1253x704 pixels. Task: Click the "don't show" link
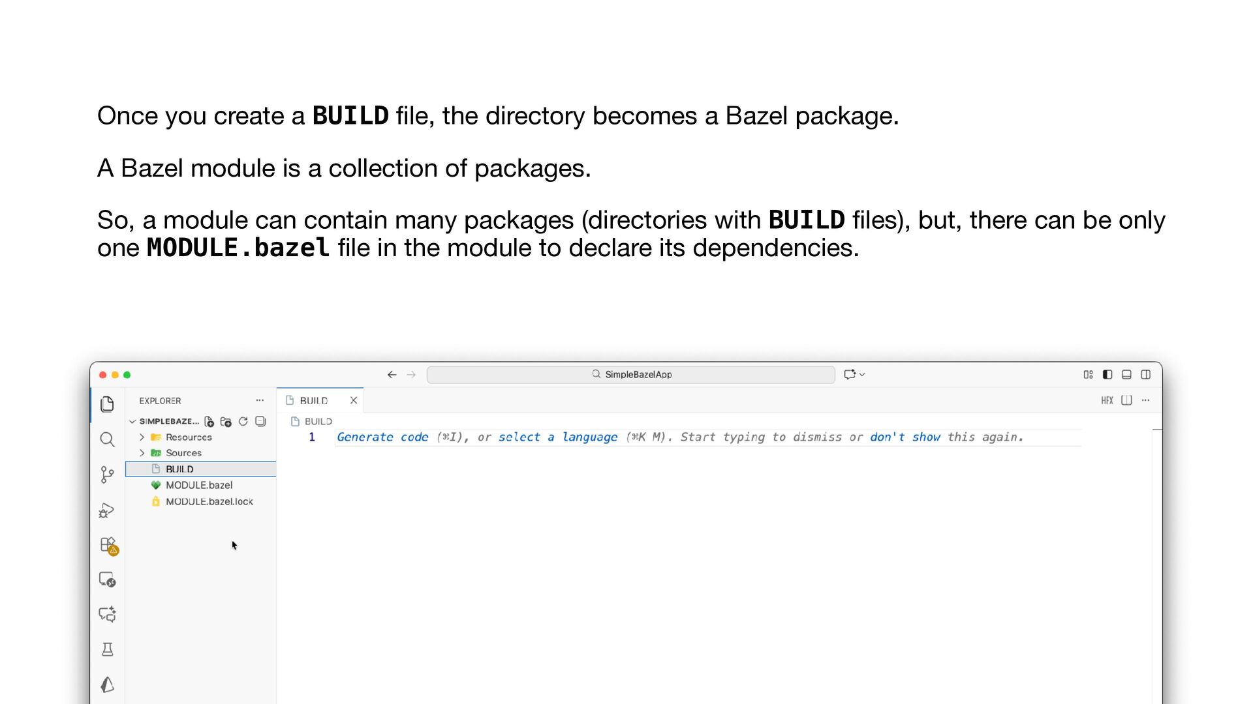point(905,437)
